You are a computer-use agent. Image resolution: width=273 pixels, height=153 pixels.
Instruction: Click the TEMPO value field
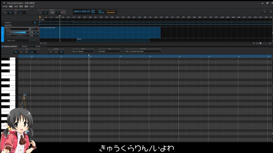[x=35, y=23]
